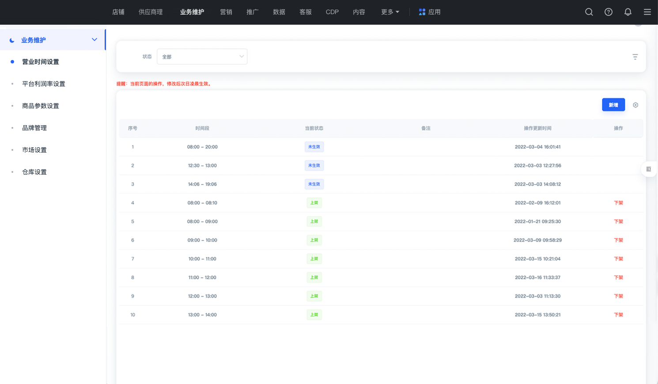Image resolution: width=658 pixels, height=384 pixels.
Task: Open the help question mark icon
Action: coord(608,12)
